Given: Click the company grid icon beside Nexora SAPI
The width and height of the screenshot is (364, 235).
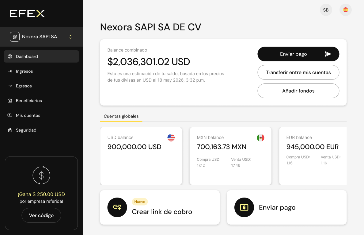Looking at the screenshot, I should click(x=15, y=37).
